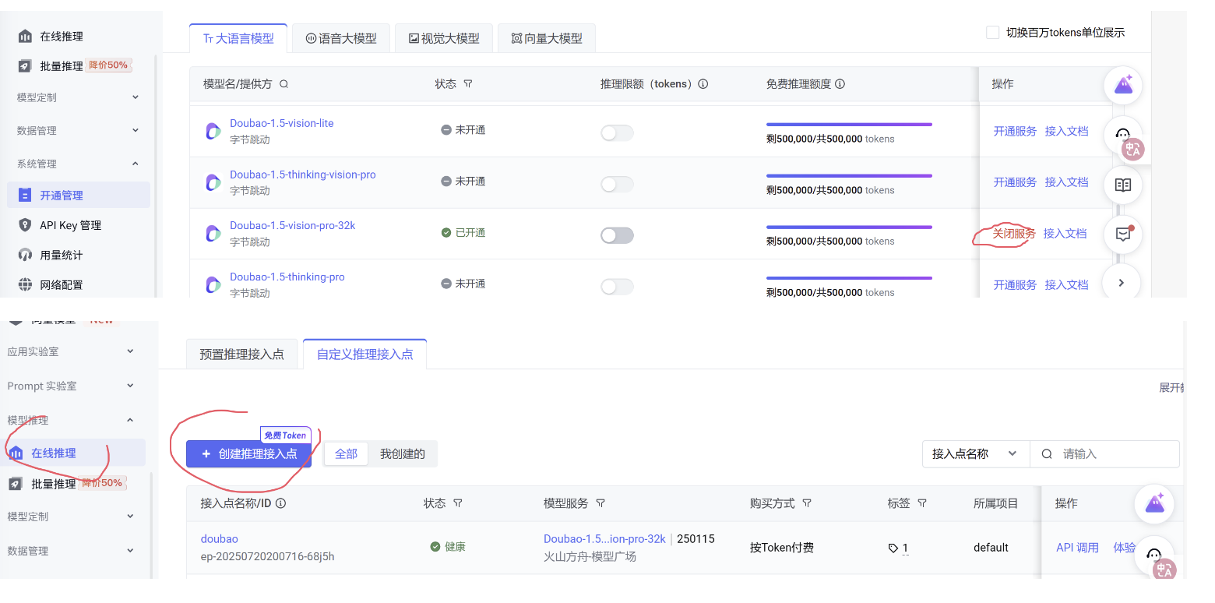
Task: Open the feedback message floating icon
Action: pos(1123,235)
